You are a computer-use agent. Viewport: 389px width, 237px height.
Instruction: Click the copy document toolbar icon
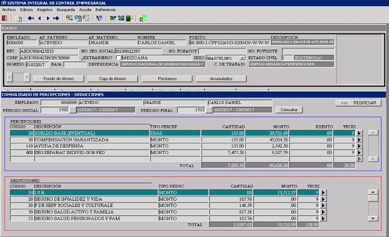19,18
